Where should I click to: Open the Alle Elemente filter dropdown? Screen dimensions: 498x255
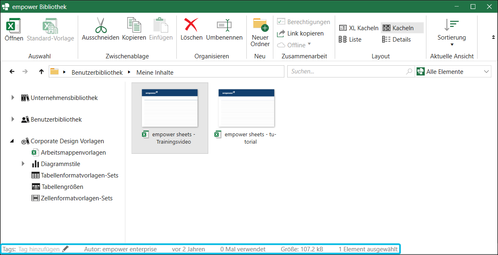pyautogui.click(x=453, y=71)
